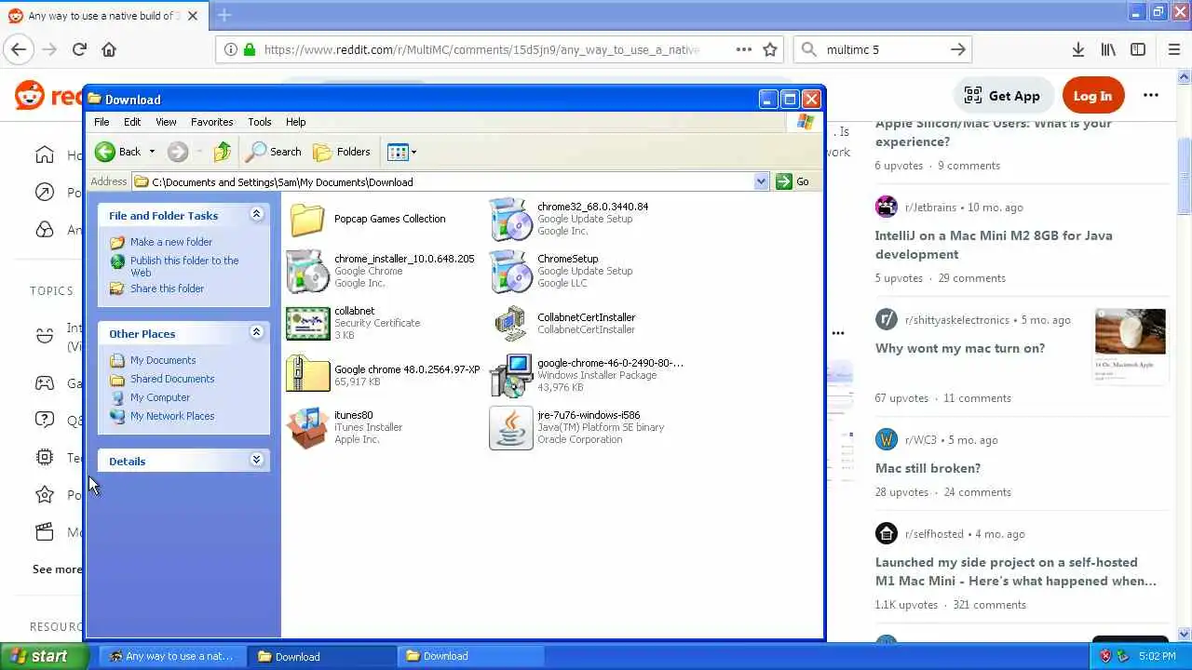Click the browser search box containing multimc 5
The width and height of the screenshot is (1192, 670).
click(883, 49)
